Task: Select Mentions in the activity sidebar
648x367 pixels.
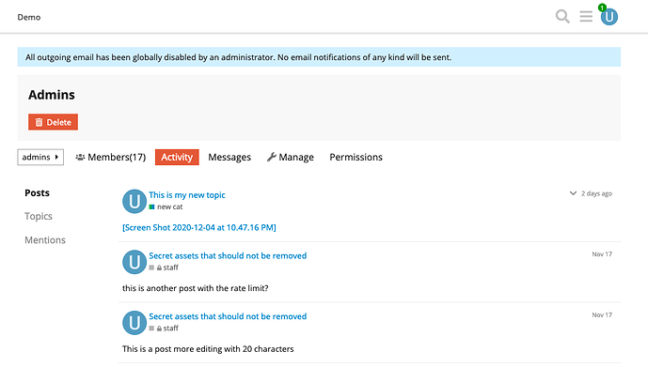Action: [x=45, y=240]
